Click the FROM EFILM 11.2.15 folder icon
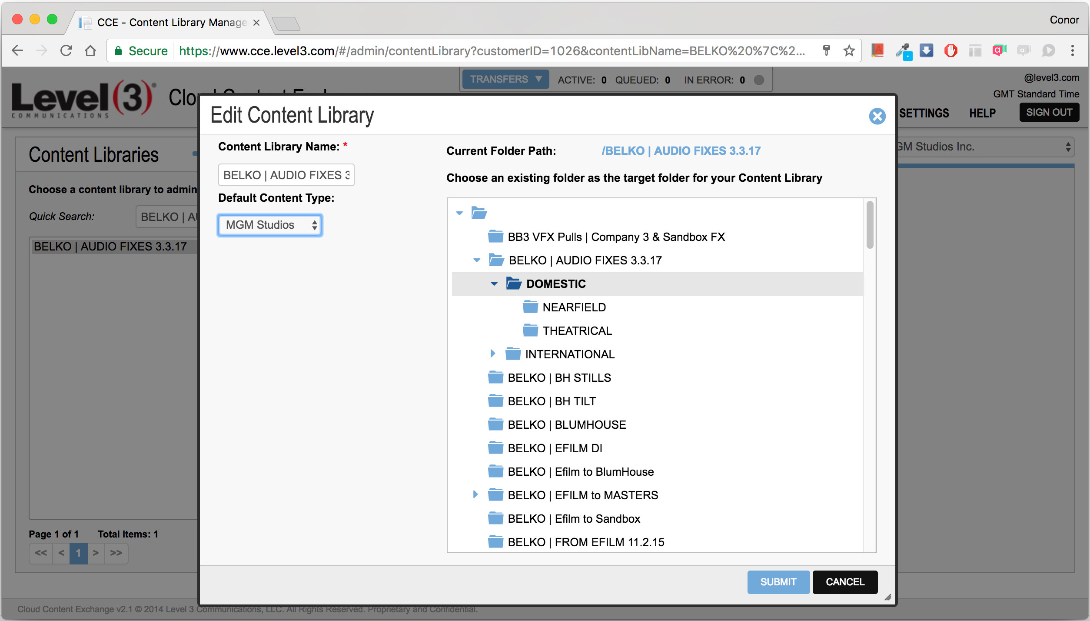1090x621 pixels. click(495, 541)
